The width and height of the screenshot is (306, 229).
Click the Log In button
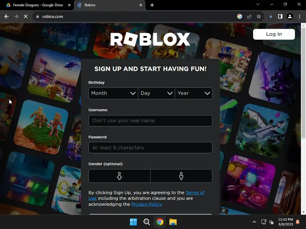[x=274, y=34]
